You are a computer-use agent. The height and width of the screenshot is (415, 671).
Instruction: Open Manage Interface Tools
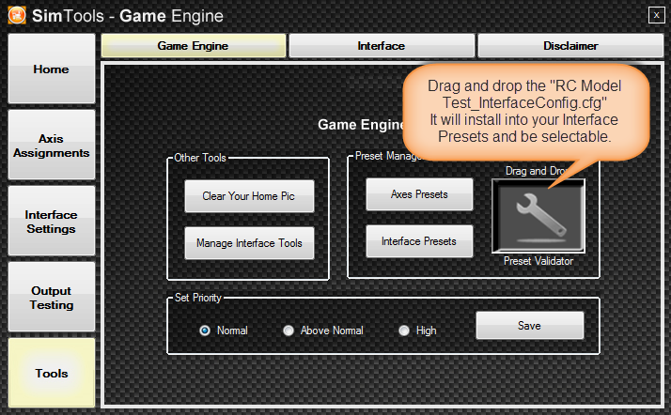249,243
